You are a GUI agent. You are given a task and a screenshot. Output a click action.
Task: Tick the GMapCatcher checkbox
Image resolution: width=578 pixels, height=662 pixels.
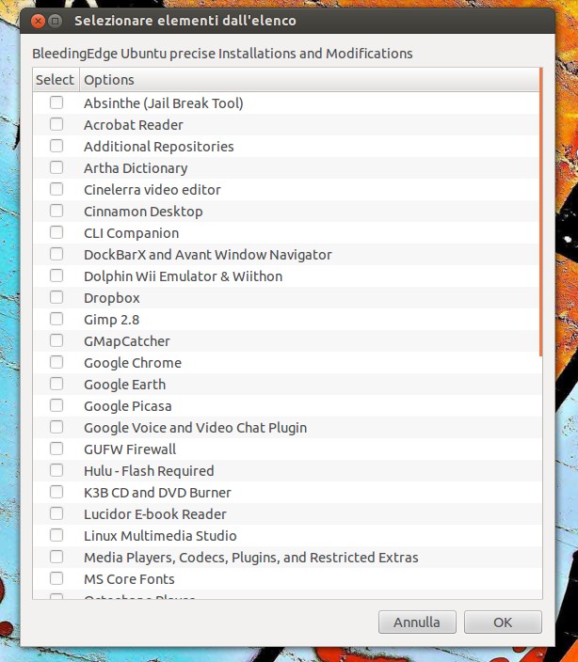[x=56, y=340]
